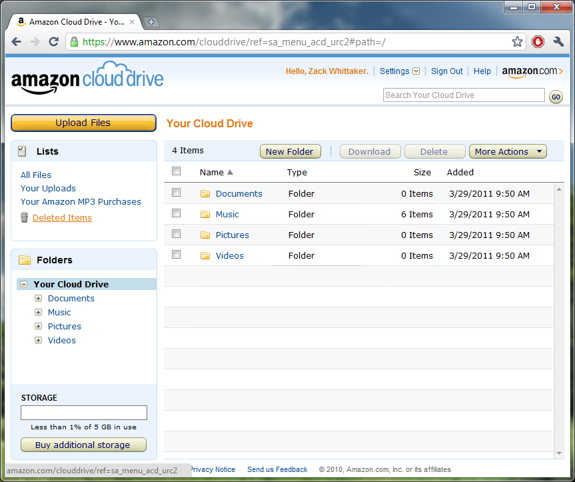The height and width of the screenshot is (482, 575).
Task: Click the Search Your Cloud Drive field
Action: coord(464,95)
